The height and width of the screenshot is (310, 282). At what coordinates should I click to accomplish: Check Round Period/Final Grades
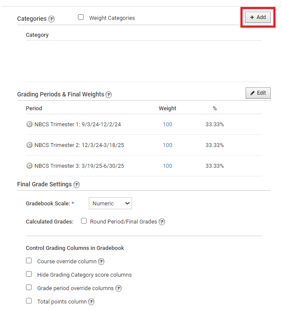tap(84, 221)
